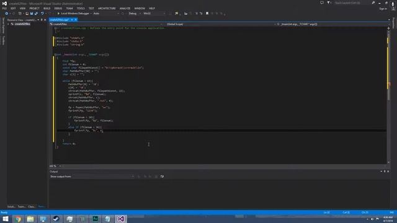Open the DEBUG menu
397x223 pixels.
tap(58, 8)
